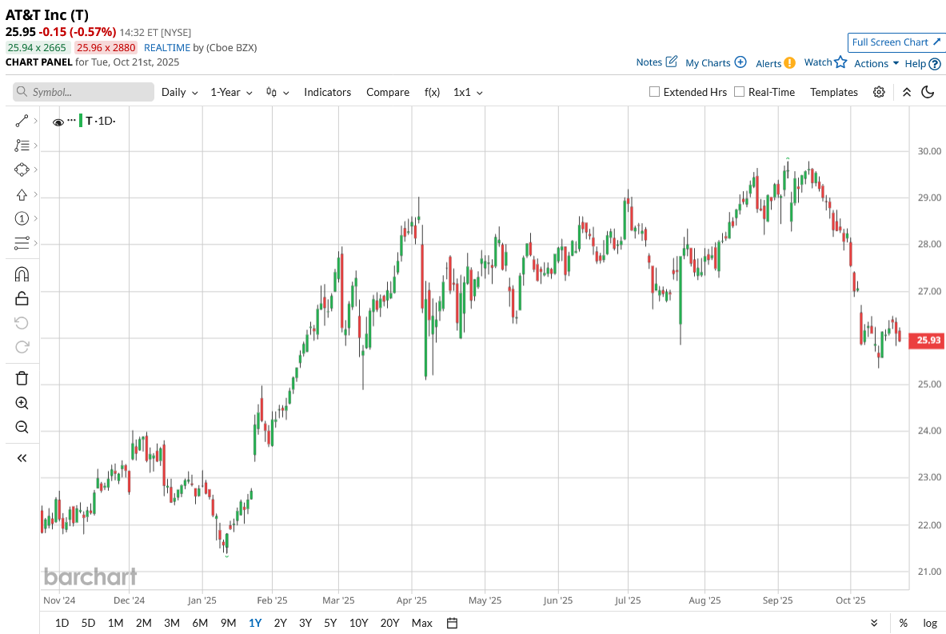
Task: Click the Symbol search field
Action: tap(83, 92)
